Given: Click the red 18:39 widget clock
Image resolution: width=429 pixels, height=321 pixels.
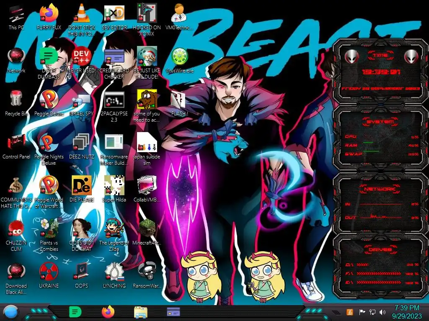Looking at the screenshot, I should click(381, 72).
